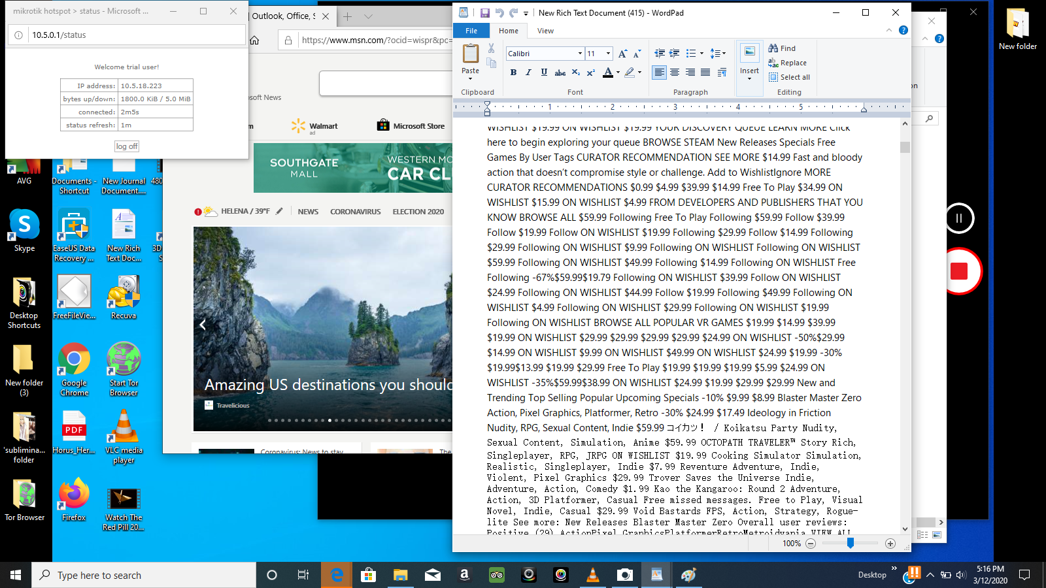Select the Google Chrome desktop icon
The image size is (1046, 588).
coord(75,370)
